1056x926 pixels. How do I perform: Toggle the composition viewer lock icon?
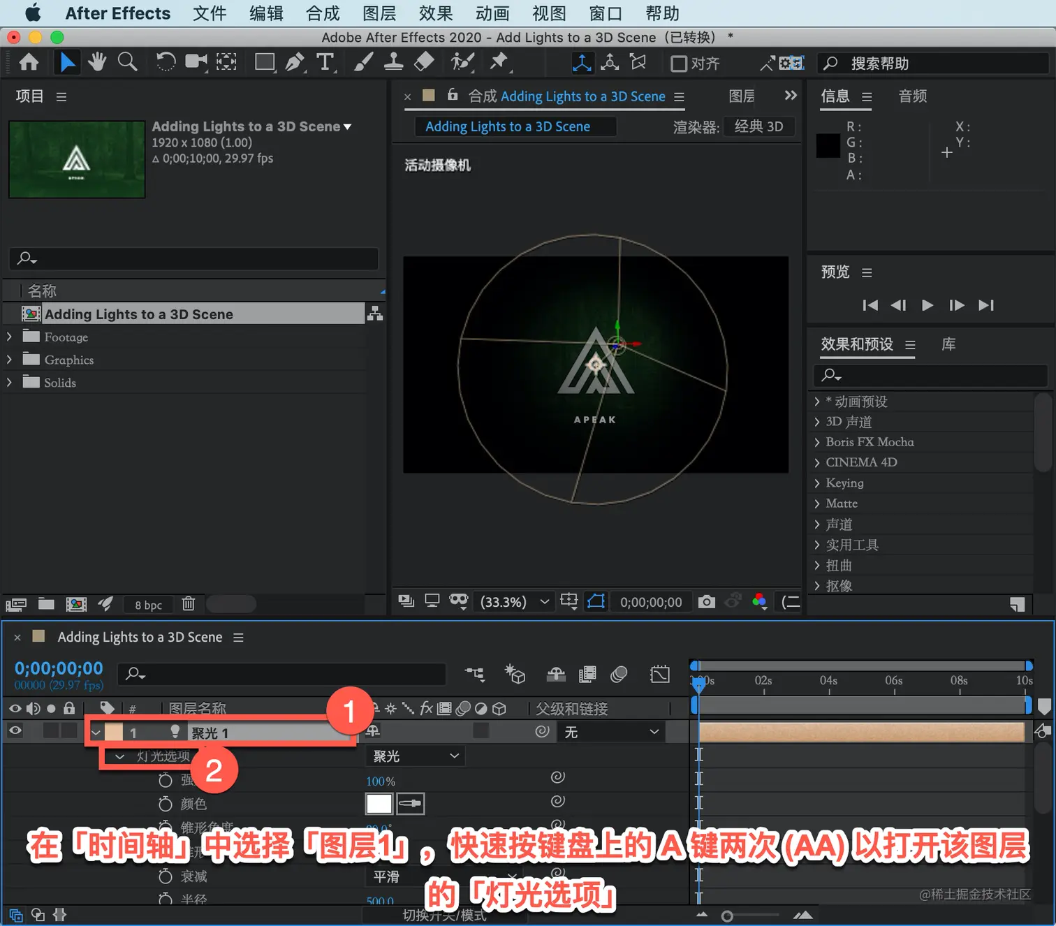coord(453,94)
